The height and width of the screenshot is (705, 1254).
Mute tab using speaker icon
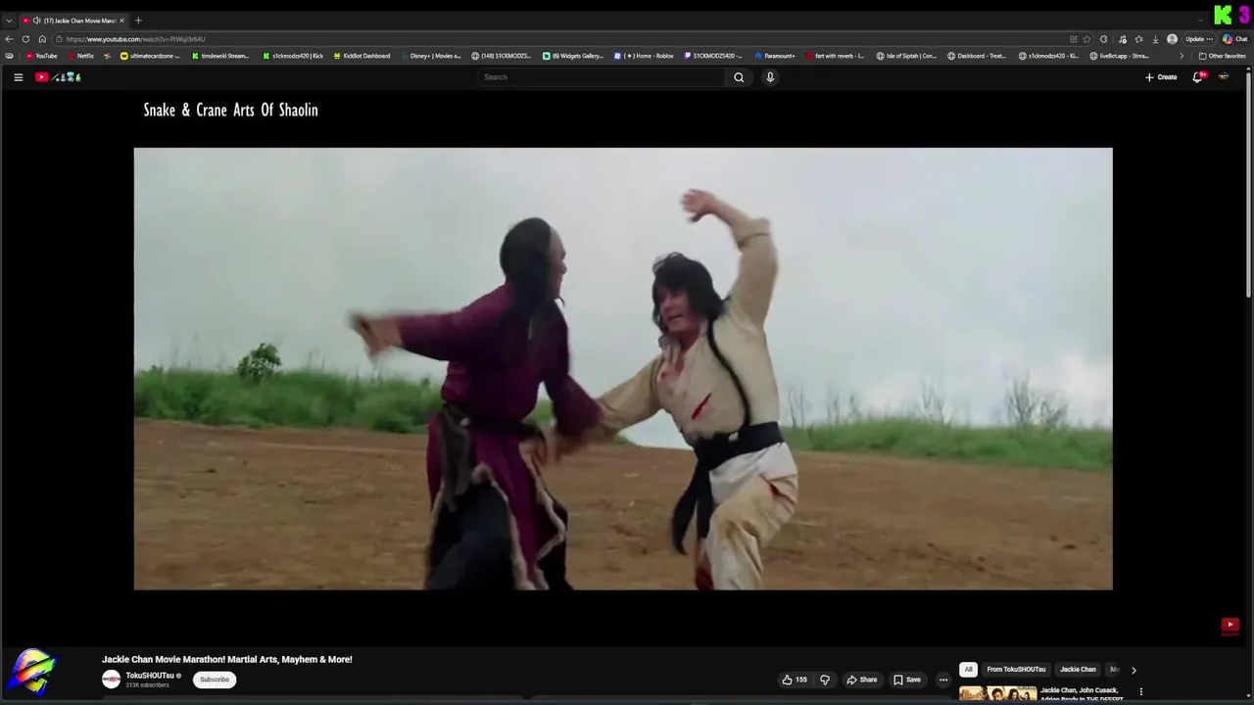[36, 21]
